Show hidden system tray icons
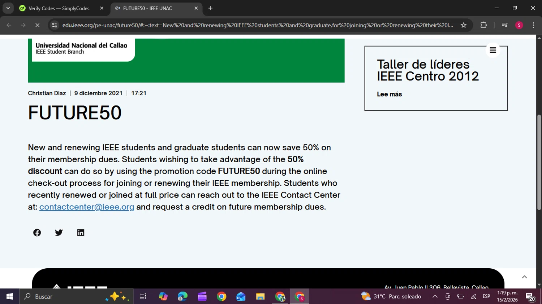 pyautogui.click(x=435, y=296)
